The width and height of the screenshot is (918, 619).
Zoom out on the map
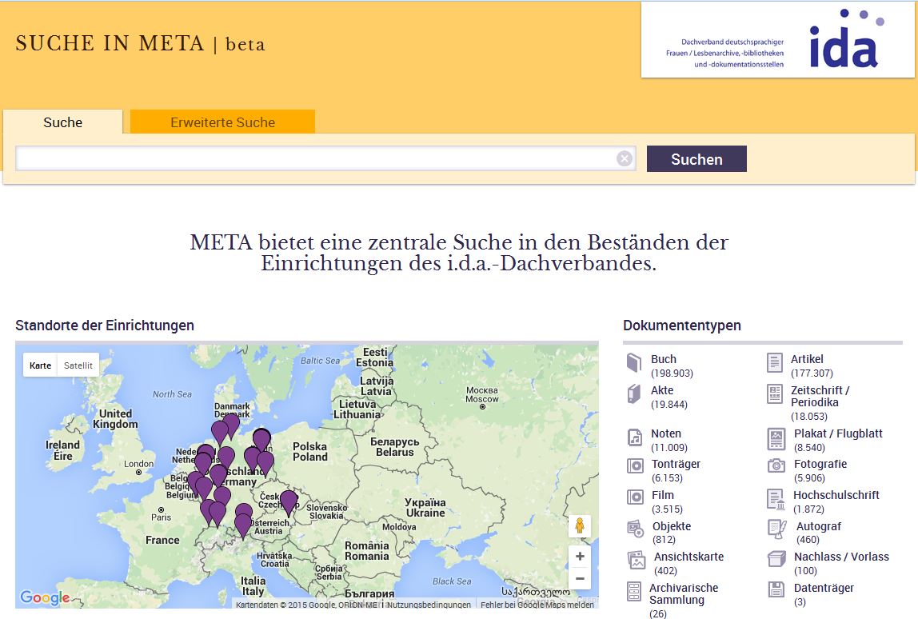coord(580,579)
